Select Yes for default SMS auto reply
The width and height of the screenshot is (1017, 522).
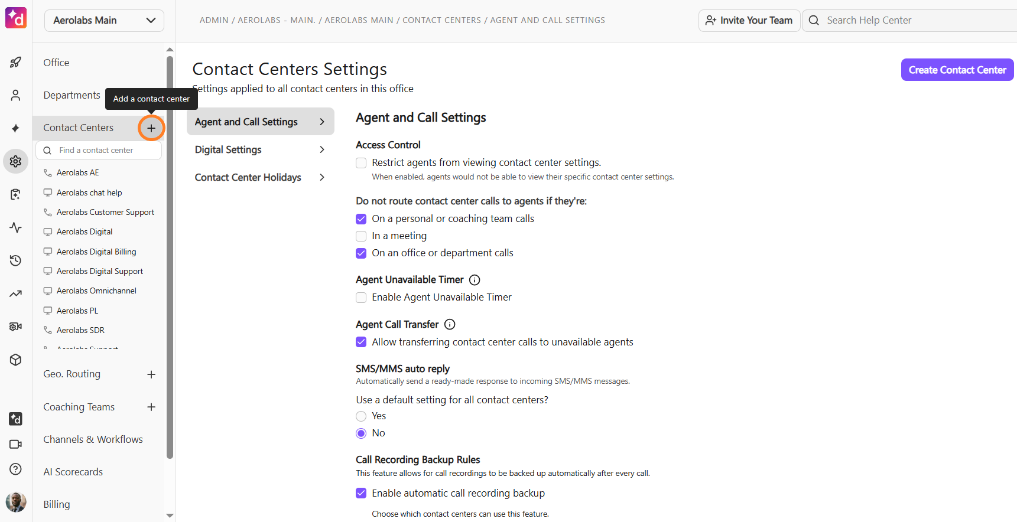point(361,416)
